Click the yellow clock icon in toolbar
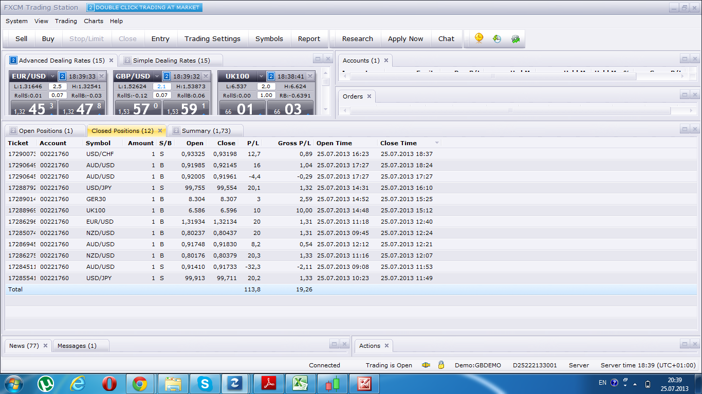This screenshot has height=394, width=702. coord(479,38)
